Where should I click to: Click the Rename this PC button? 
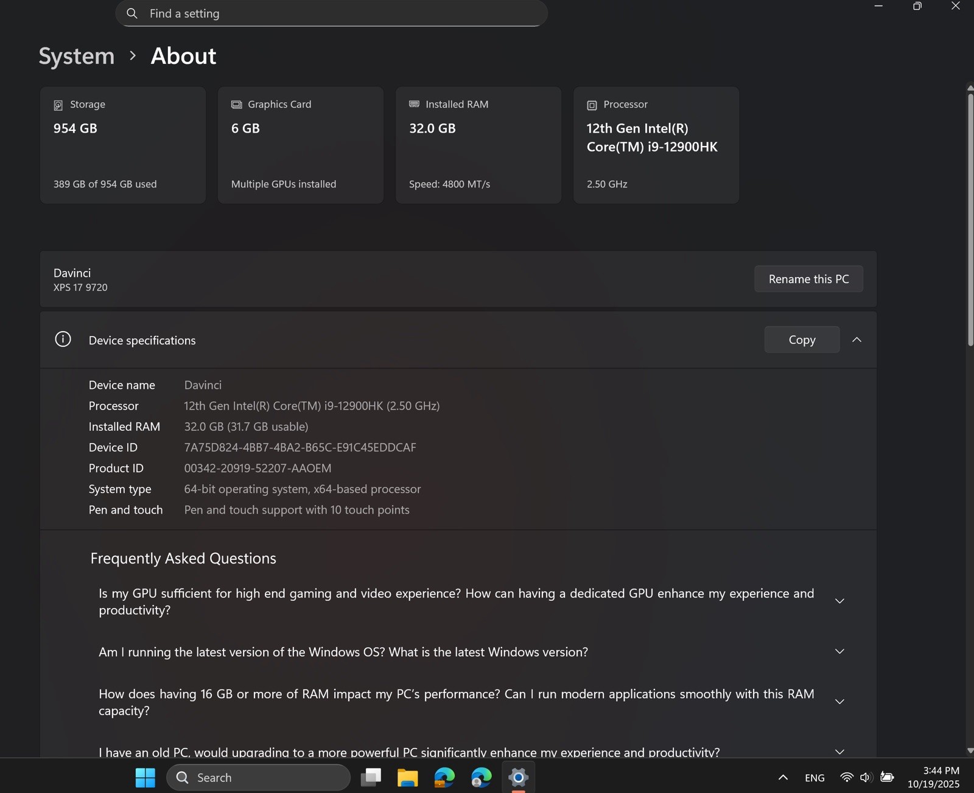click(x=808, y=279)
